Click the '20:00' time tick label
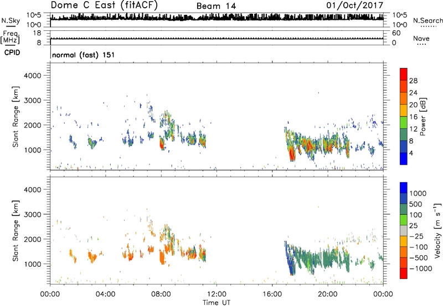This screenshot has height=306, width=443. coord(327,294)
